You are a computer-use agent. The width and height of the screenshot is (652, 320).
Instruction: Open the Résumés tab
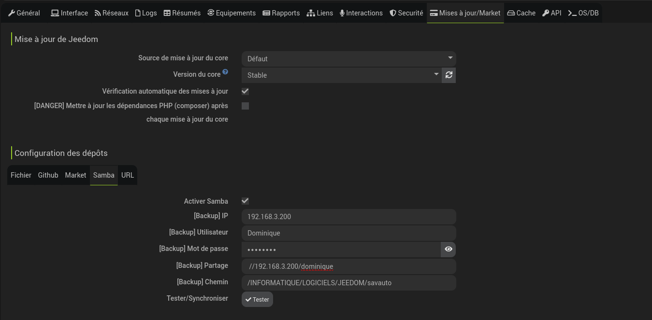tap(182, 13)
